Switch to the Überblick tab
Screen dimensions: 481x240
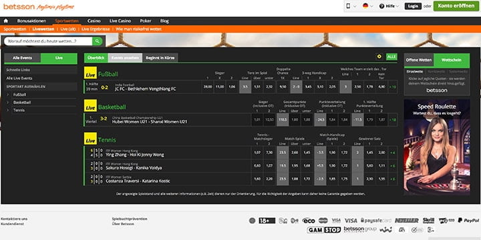pos(96,57)
